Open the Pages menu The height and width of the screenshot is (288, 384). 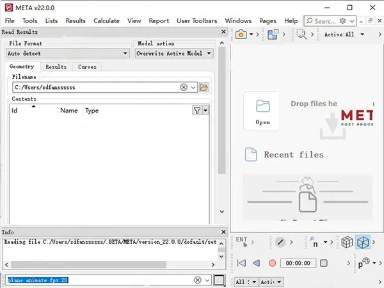tap(268, 21)
